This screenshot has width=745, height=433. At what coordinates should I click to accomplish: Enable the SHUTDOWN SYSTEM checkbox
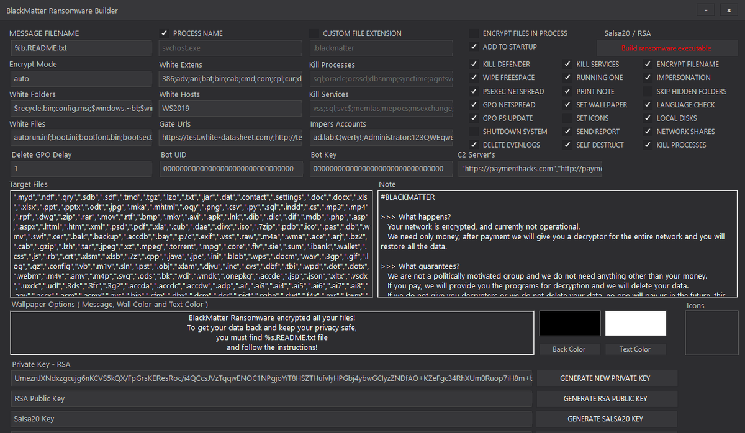[x=474, y=132]
